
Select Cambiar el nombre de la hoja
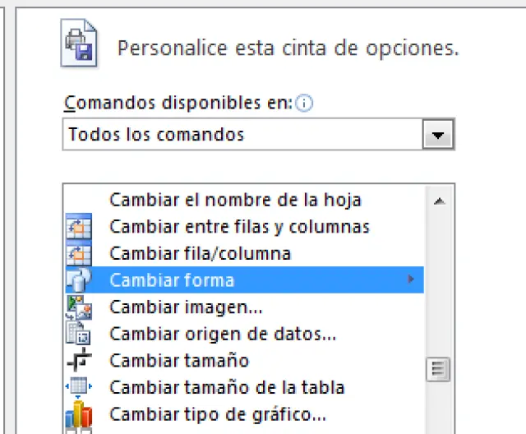click(235, 200)
